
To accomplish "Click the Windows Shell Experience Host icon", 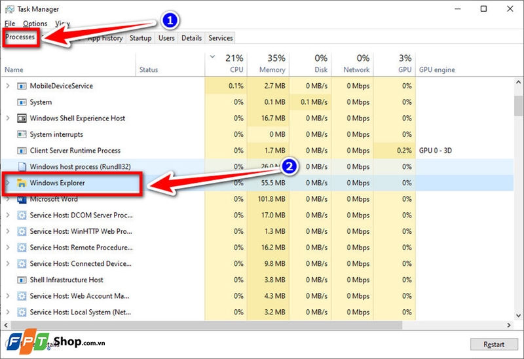I will (x=22, y=119).
